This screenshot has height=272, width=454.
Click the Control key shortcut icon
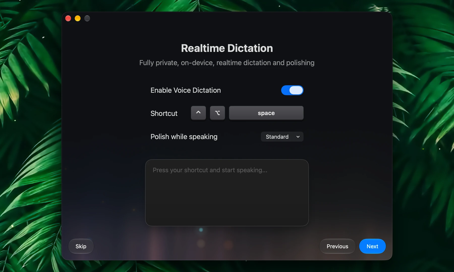[198, 113]
